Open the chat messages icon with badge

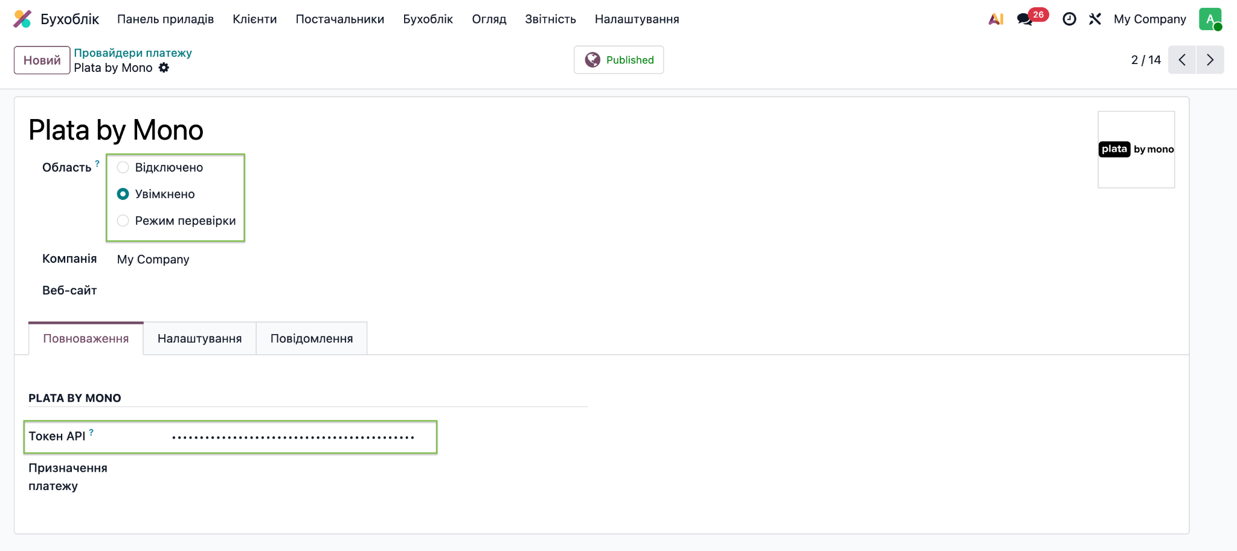[1025, 19]
